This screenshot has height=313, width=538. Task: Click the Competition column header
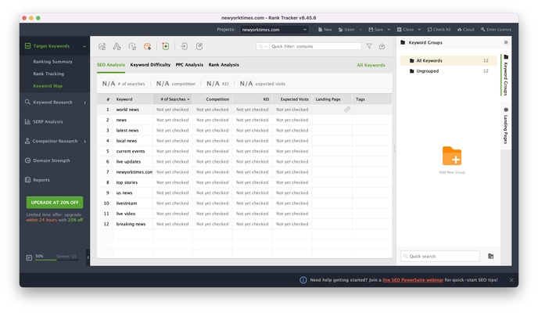coord(213,99)
